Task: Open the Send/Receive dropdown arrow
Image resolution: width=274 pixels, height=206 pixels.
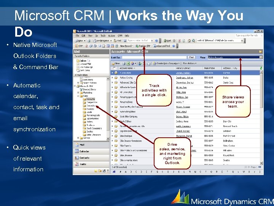Action: tap(111, 41)
